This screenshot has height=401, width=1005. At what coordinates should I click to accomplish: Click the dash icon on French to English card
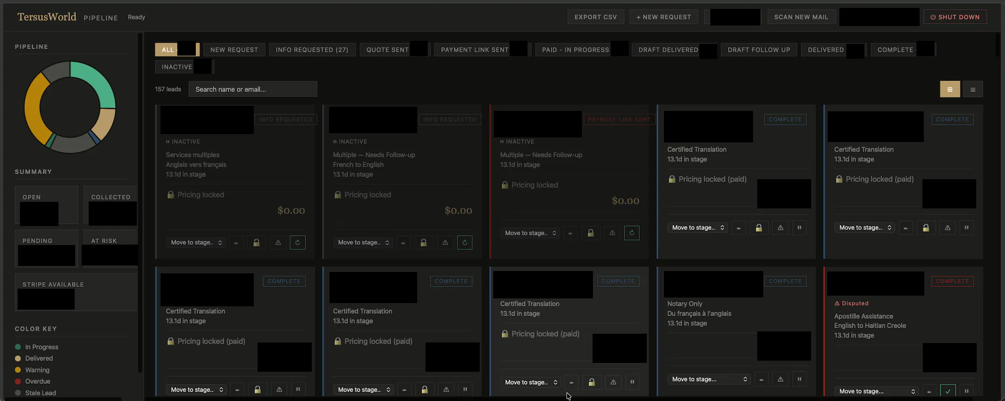(403, 242)
